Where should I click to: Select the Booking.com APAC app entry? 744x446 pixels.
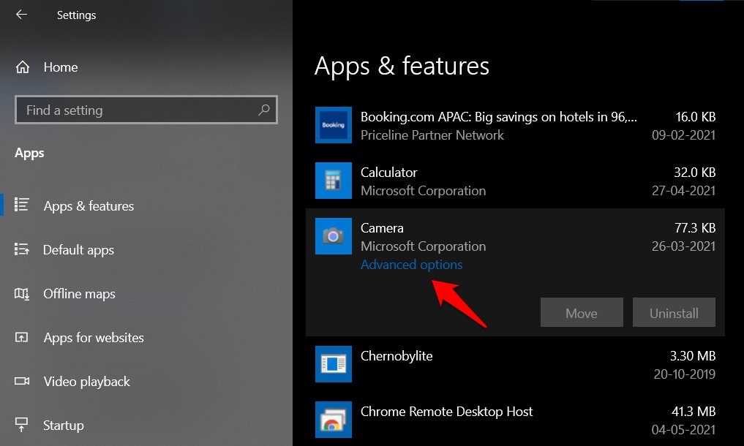pos(499,117)
